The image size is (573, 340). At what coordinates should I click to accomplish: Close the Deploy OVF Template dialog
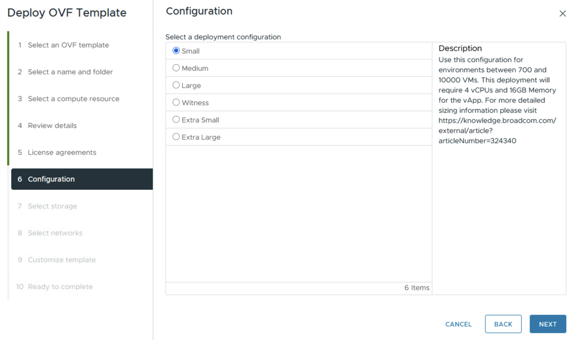(x=563, y=13)
